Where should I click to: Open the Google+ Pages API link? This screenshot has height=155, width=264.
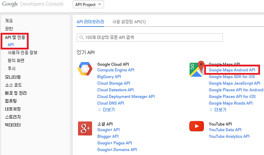[115, 143]
